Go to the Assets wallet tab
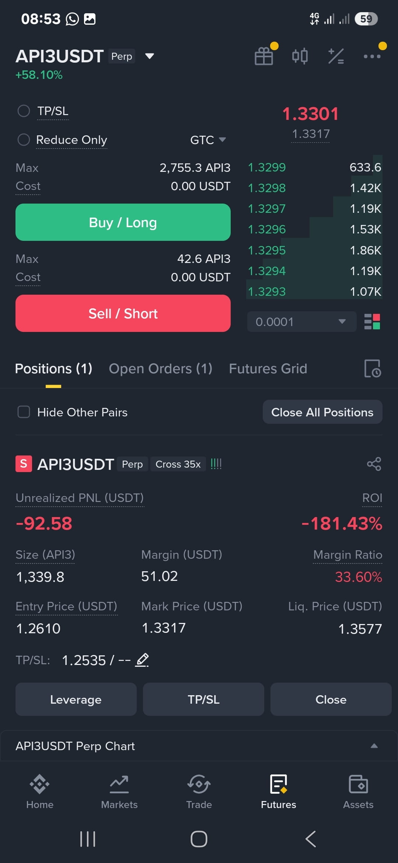The image size is (398, 863). coord(358,792)
